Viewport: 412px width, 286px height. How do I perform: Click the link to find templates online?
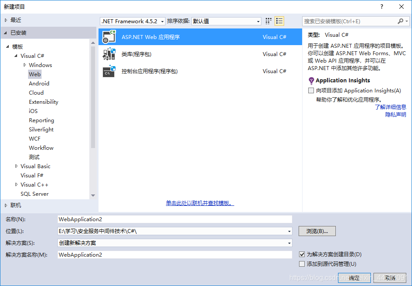click(200, 203)
